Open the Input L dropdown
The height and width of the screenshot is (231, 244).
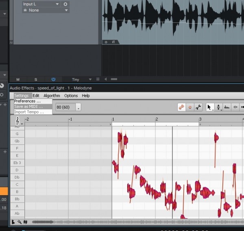click(x=41, y=4)
